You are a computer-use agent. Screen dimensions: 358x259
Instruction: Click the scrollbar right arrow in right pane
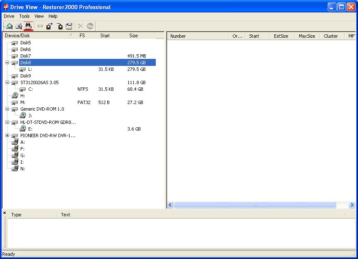[x=352, y=205]
